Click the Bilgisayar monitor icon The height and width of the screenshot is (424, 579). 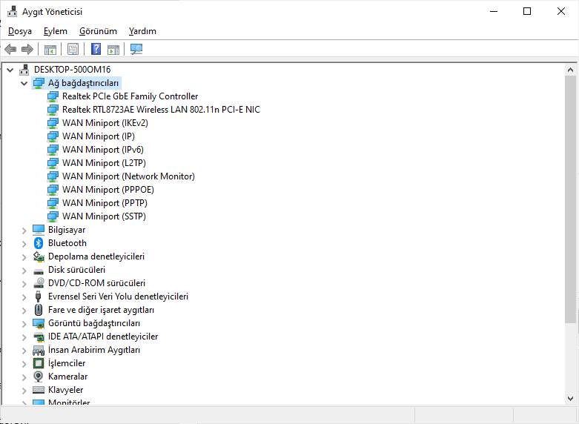pyautogui.click(x=39, y=230)
